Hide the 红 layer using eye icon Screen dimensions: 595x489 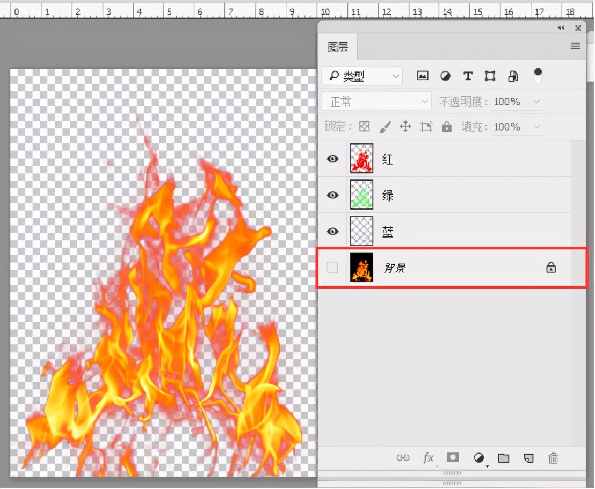point(333,159)
